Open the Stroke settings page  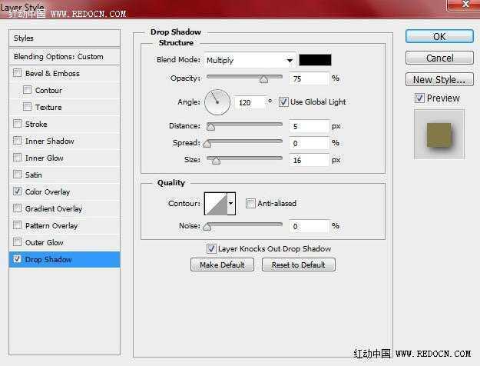pyautogui.click(x=36, y=124)
